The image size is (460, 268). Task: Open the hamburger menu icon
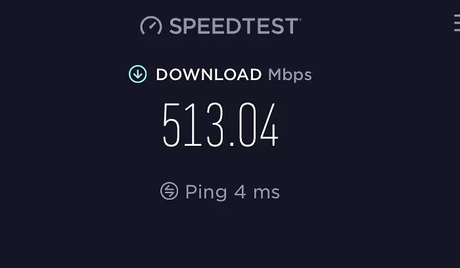pos(457,22)
